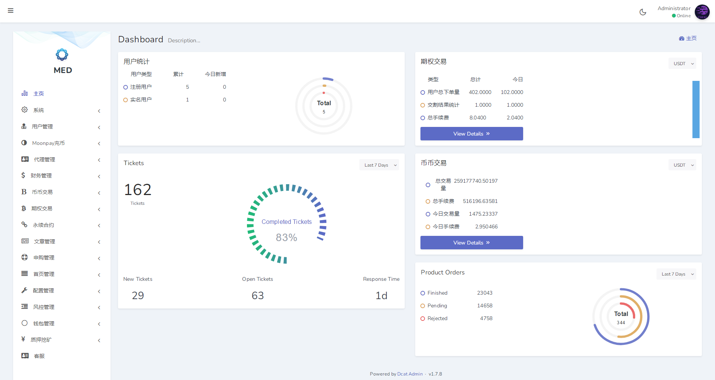The width and height of the screenshot is (715, 380).
Task: Follow the Dcat Admin footer link
Action: [410, 374]
